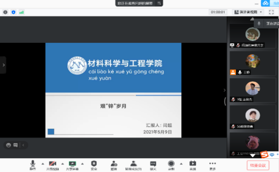Image resolution: width=279 pixels, height=172 pixels.
Task: Open the emoji reaction smiley icon
Action: tap(9, 145)
